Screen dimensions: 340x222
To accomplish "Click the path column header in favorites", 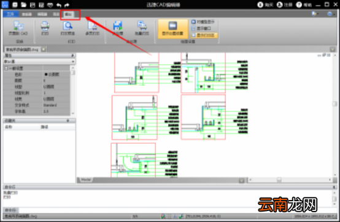I will [x=44, y=127].
